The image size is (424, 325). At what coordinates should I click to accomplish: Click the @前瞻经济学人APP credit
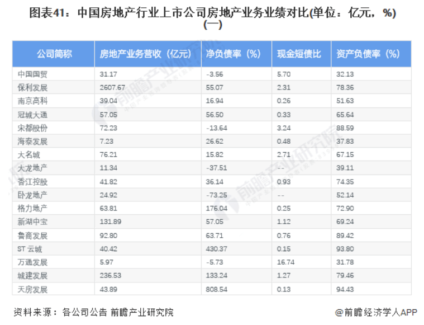tap(376, 312)
